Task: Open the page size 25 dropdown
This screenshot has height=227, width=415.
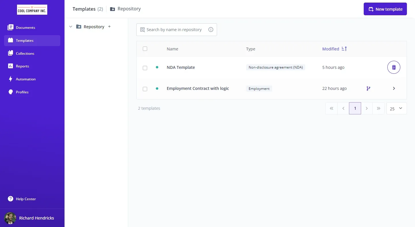Action: [396, 109]
